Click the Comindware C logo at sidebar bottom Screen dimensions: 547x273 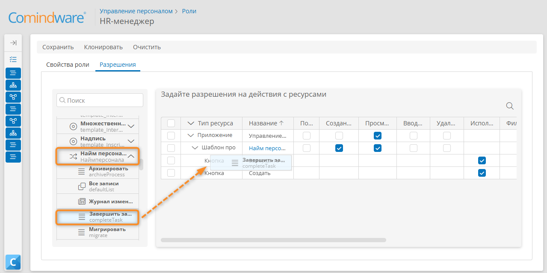(x=13, y=262)
